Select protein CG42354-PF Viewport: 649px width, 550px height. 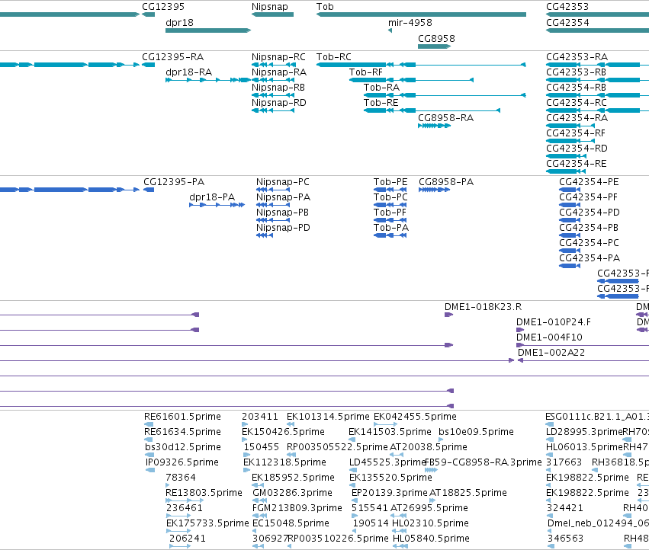point(570,205)
